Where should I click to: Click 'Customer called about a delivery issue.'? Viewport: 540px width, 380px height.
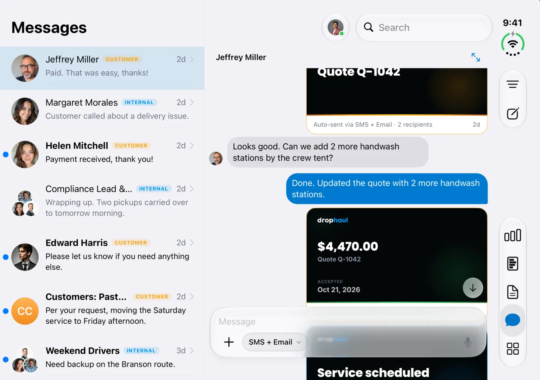pos(117,116)
